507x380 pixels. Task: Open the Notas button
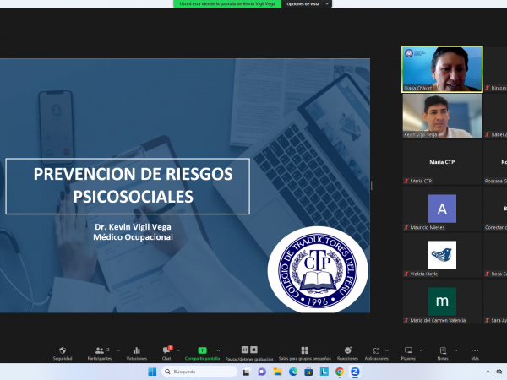pos(443,354)
